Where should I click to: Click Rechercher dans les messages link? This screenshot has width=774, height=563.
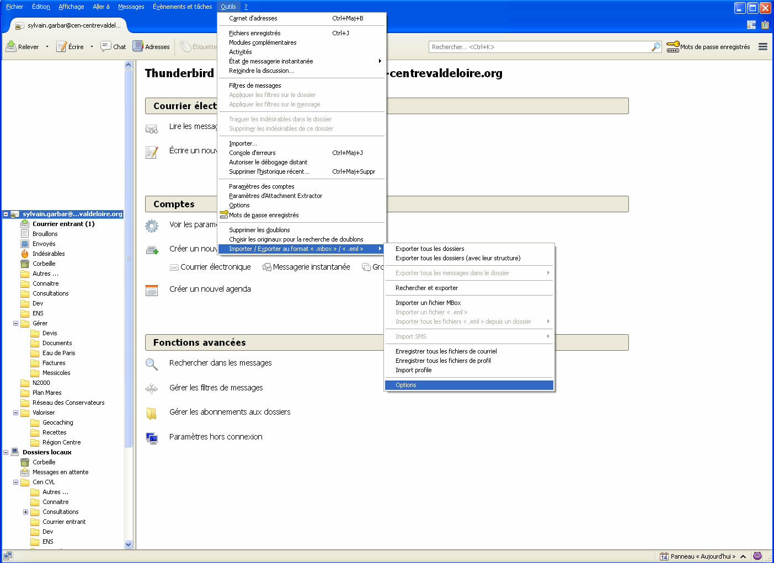220,363
